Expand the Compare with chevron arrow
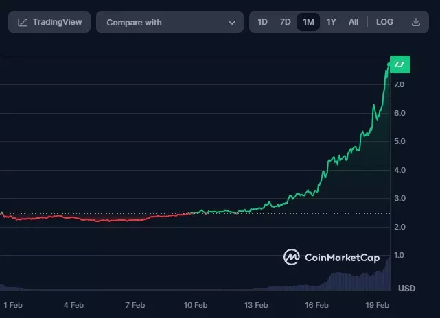This screenshot has width=440, height=318. pos(231,23)
